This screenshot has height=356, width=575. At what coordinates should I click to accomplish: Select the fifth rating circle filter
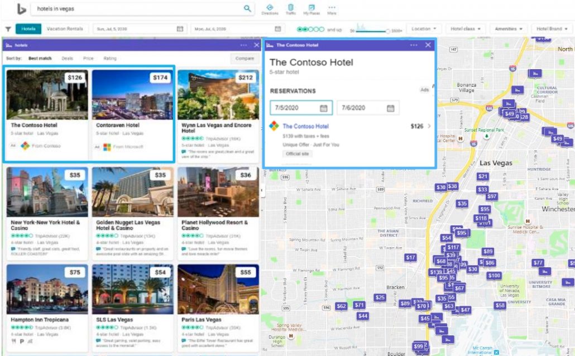(x=321, y=29)
